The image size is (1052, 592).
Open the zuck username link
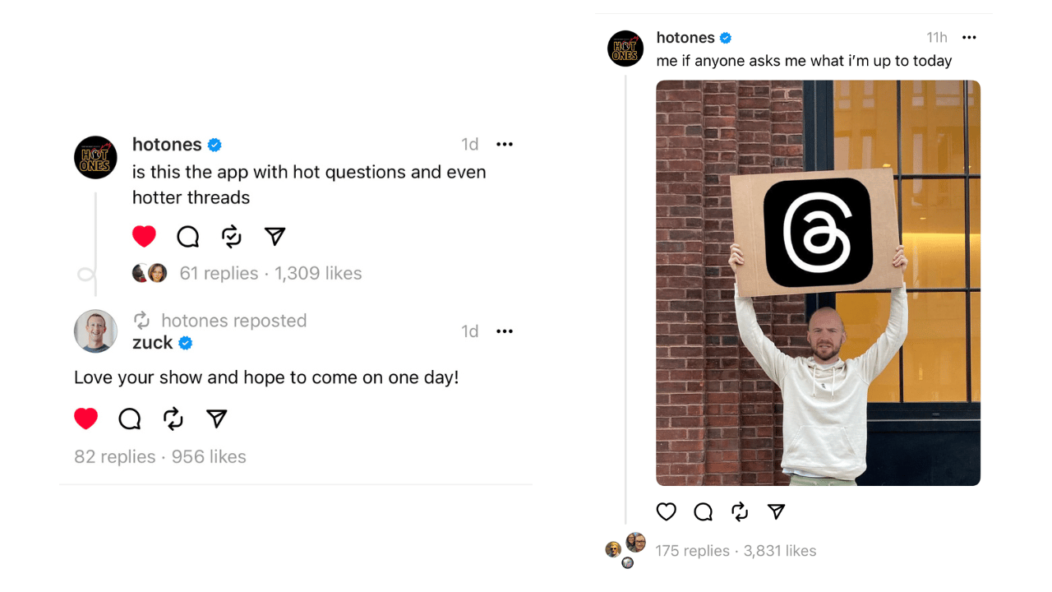coord(153,343)
